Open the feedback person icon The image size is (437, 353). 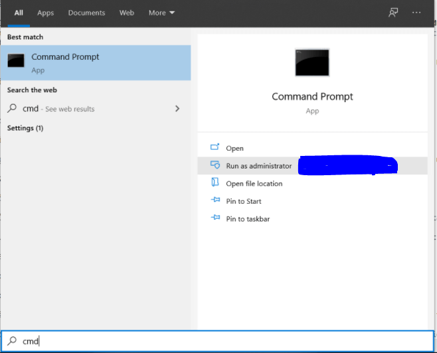point(393,13)
